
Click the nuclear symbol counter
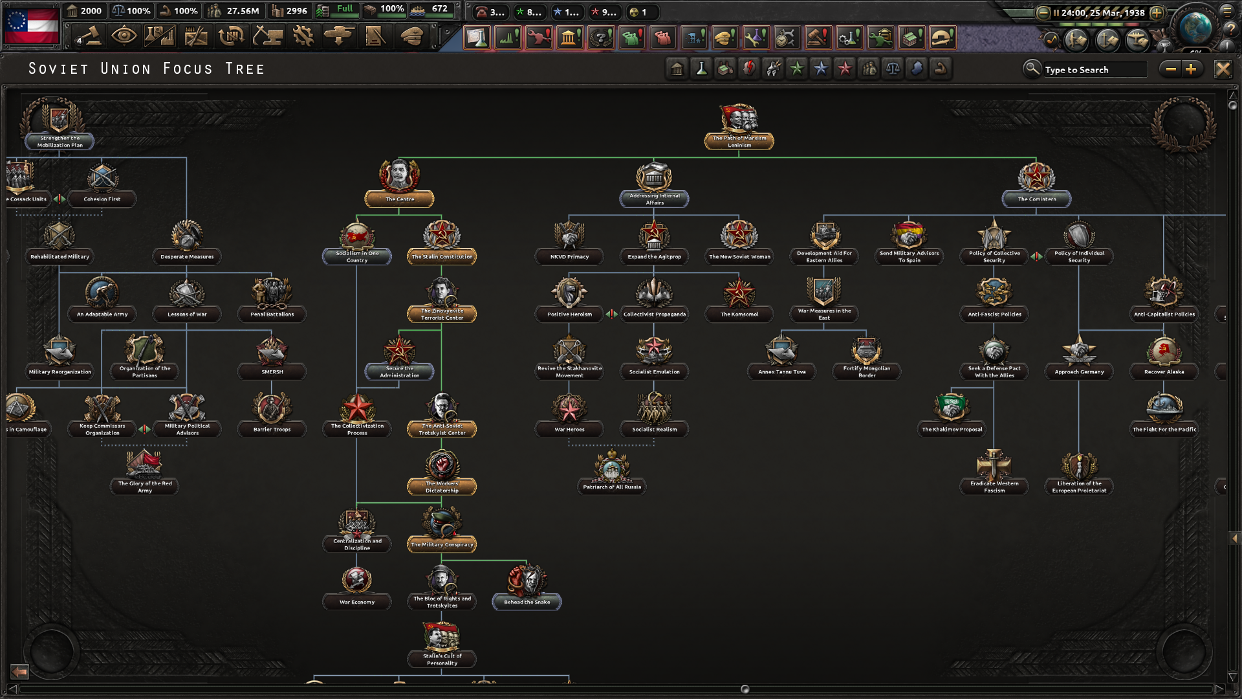(643, 12)
